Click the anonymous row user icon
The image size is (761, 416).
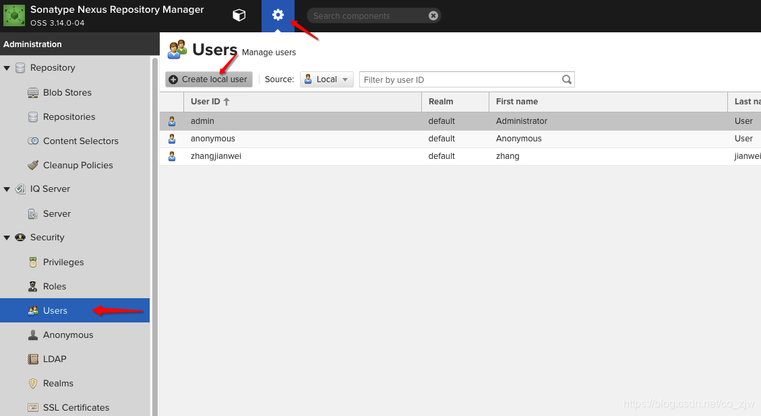pos(172,139)
